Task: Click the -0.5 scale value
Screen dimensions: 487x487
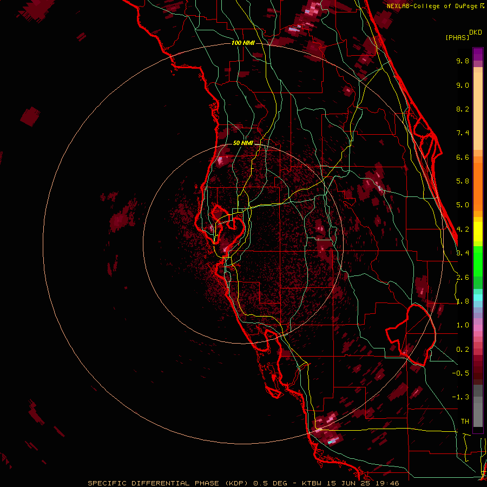Action: point(460,373)
